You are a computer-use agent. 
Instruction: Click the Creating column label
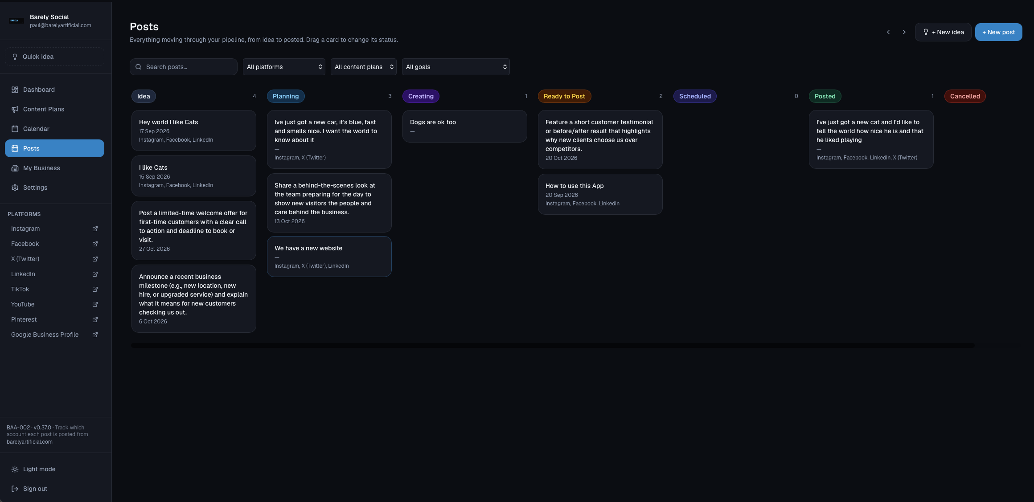pyautogui.click(x=421, y=96)
